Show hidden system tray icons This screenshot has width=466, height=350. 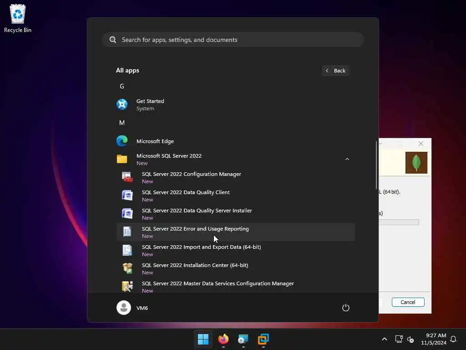point(385,339)
